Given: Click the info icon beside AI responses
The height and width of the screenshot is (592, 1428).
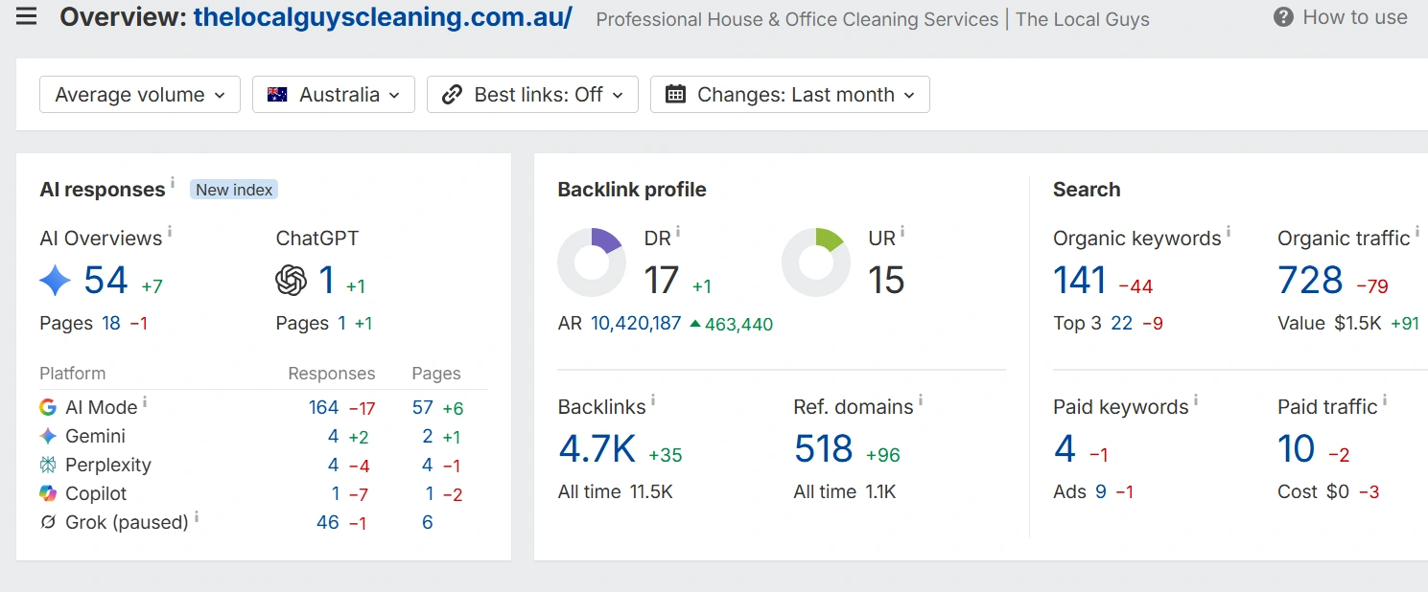Looking at the screenshot, I should coord(173,182).
